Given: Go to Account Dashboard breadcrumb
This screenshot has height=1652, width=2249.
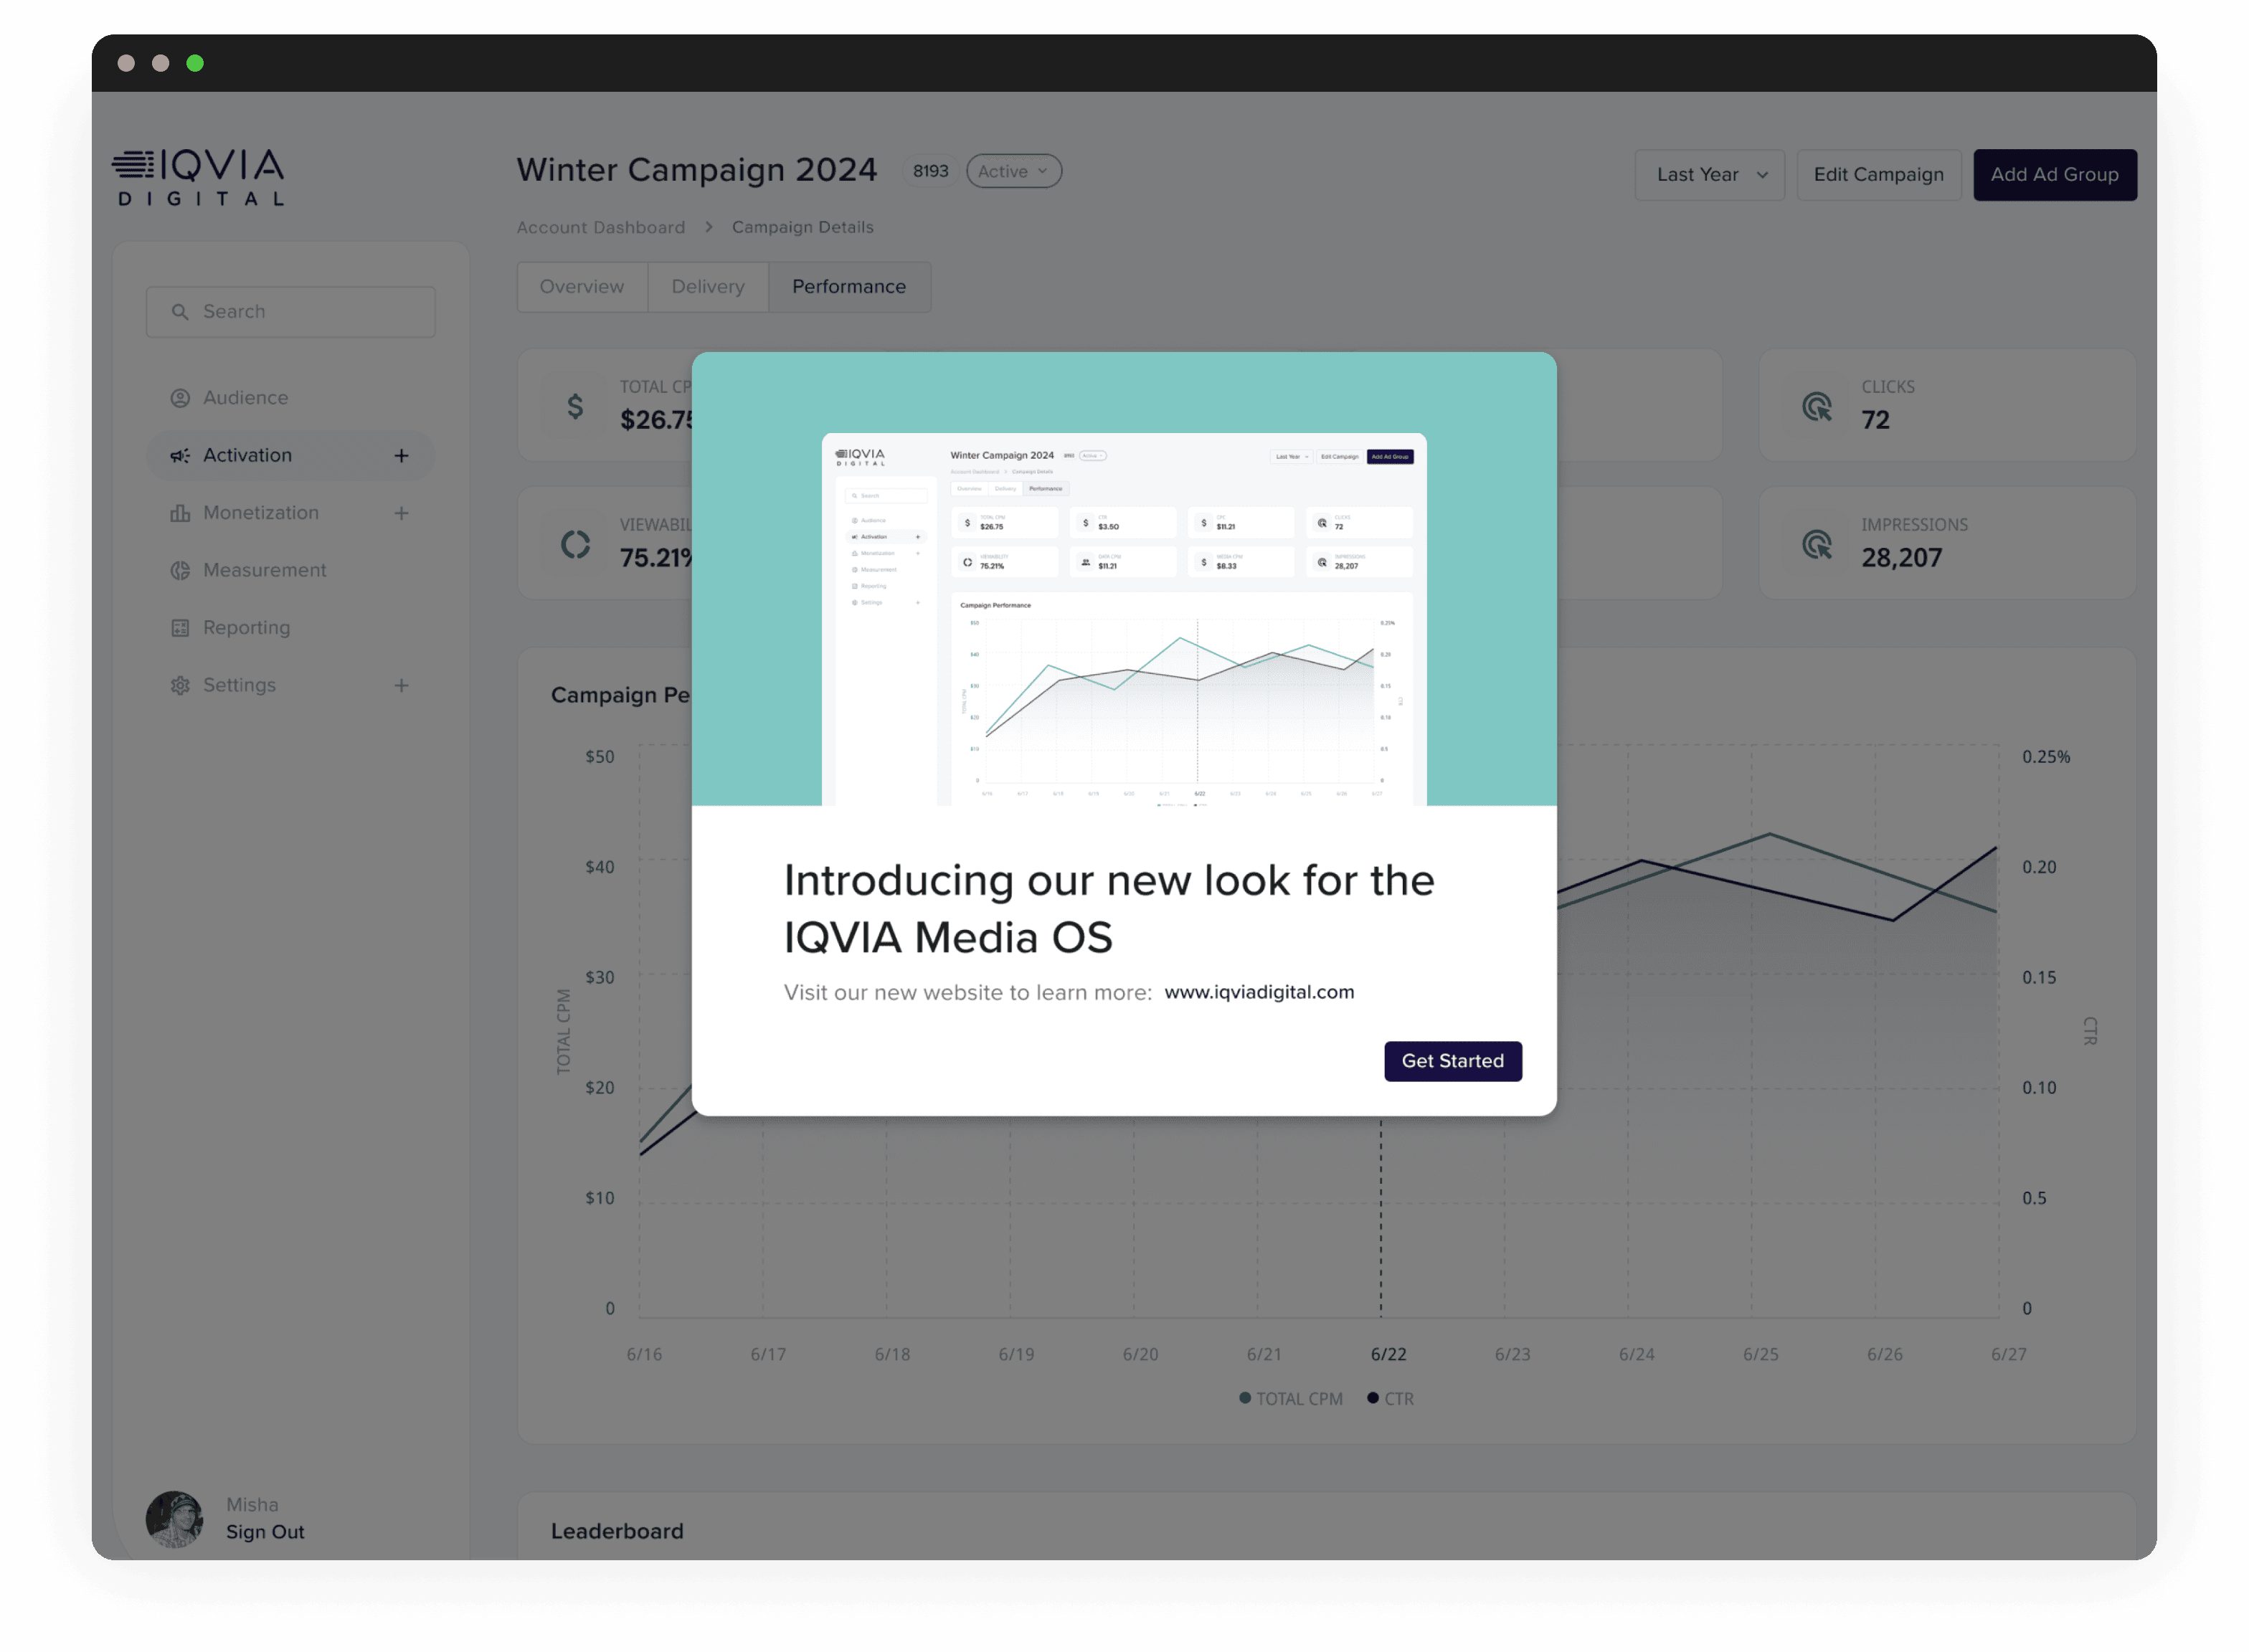Looking at the screenshot, I should pyautogui.click(x=601, y=227).
